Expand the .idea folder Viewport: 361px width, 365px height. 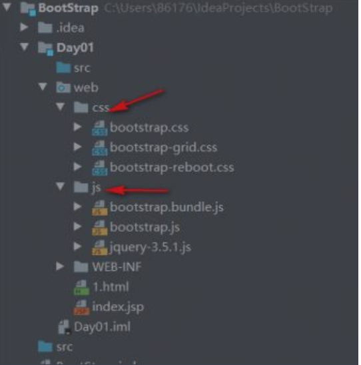(24, 27)
